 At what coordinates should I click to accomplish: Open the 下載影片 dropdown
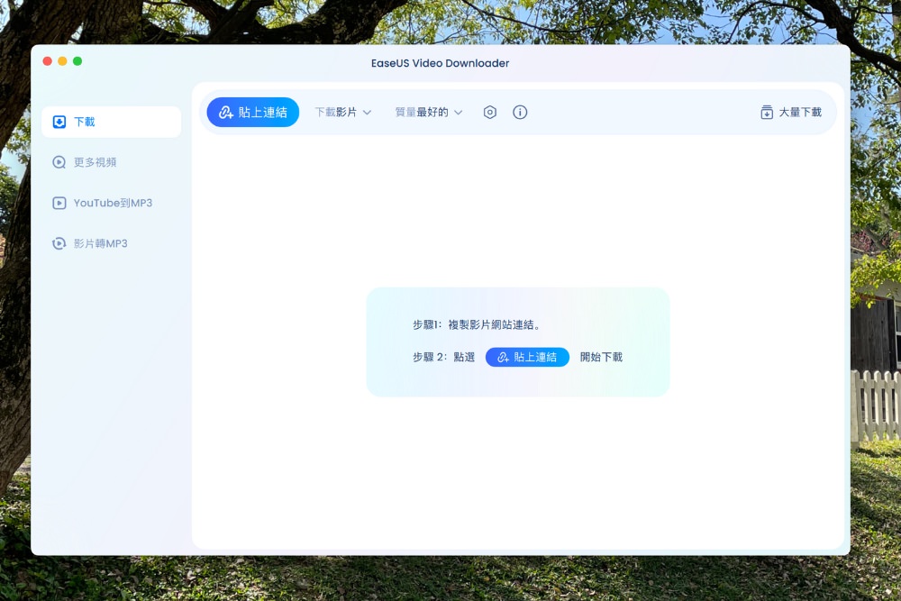pos(343,112)
